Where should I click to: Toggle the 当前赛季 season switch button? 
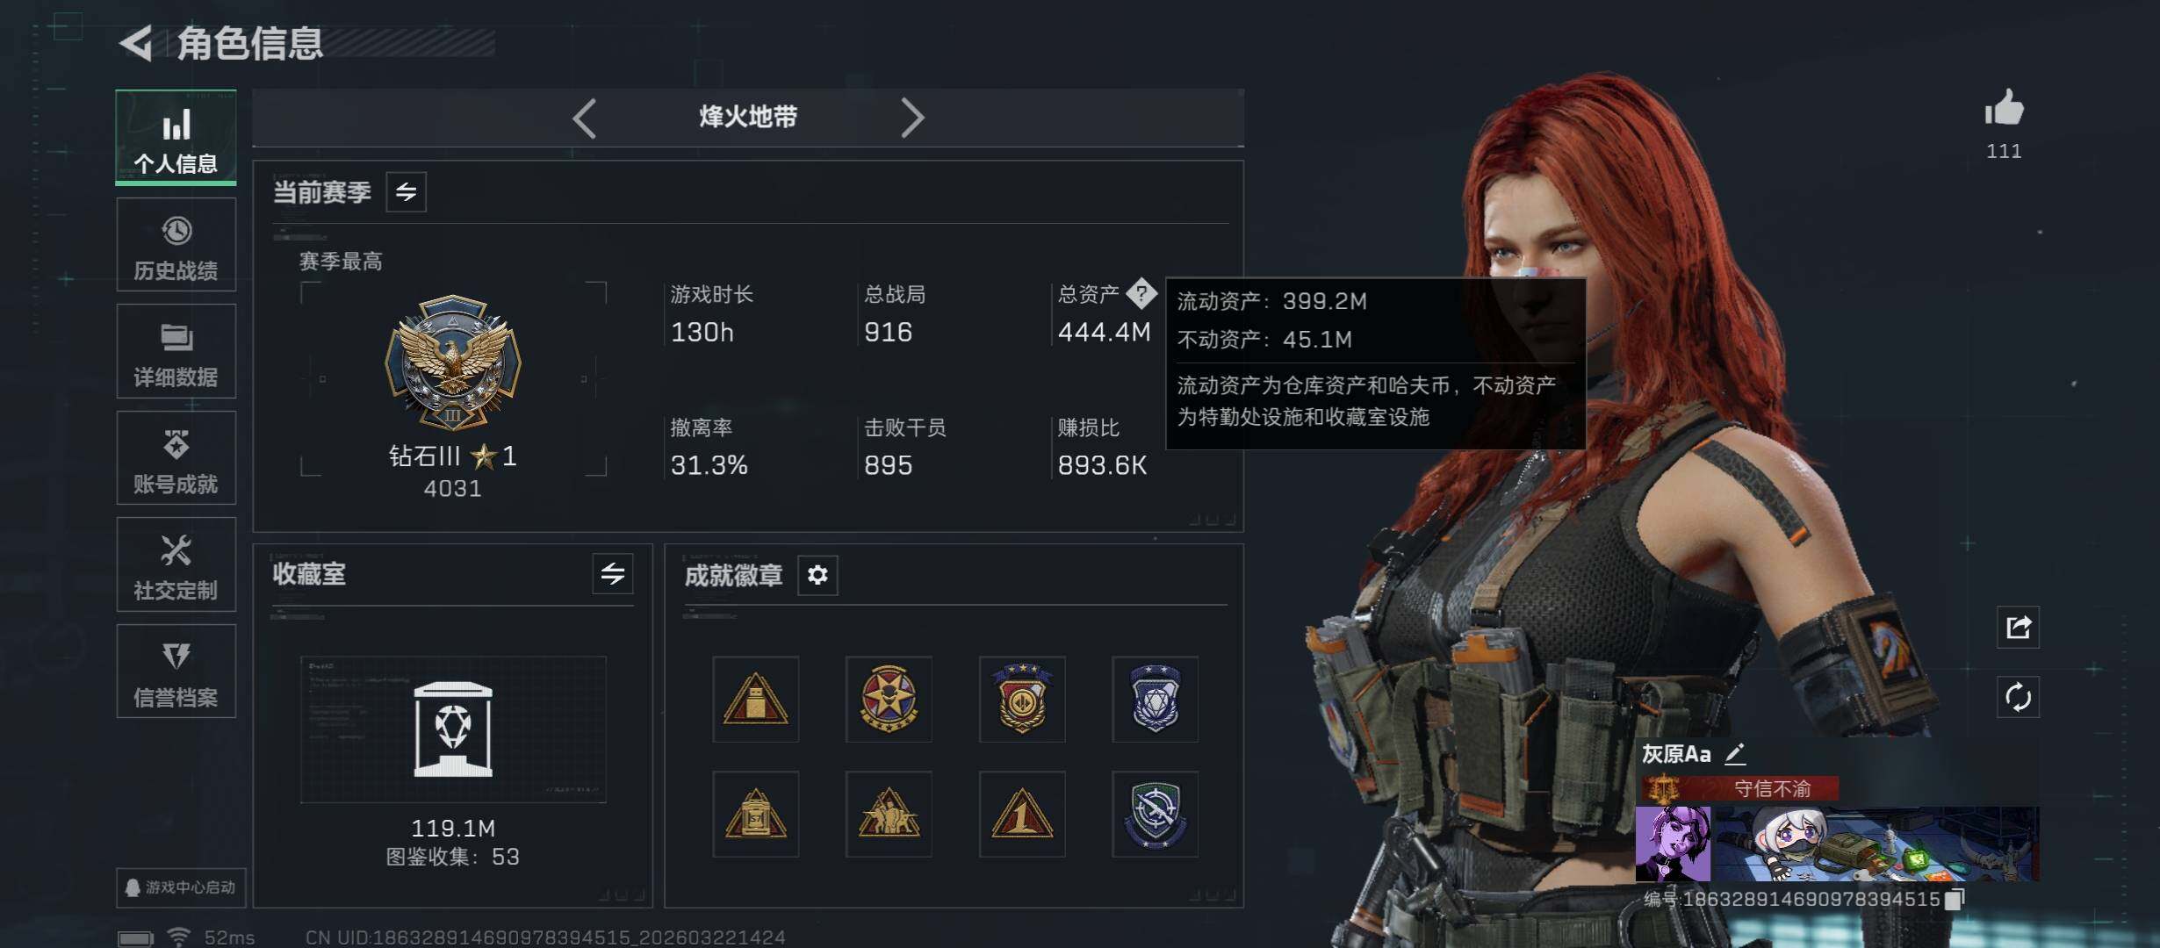[x=406, y=191]
